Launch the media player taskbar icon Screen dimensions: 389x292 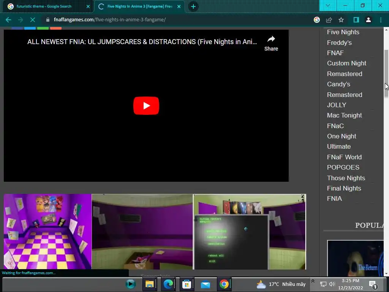click(131, 284)
